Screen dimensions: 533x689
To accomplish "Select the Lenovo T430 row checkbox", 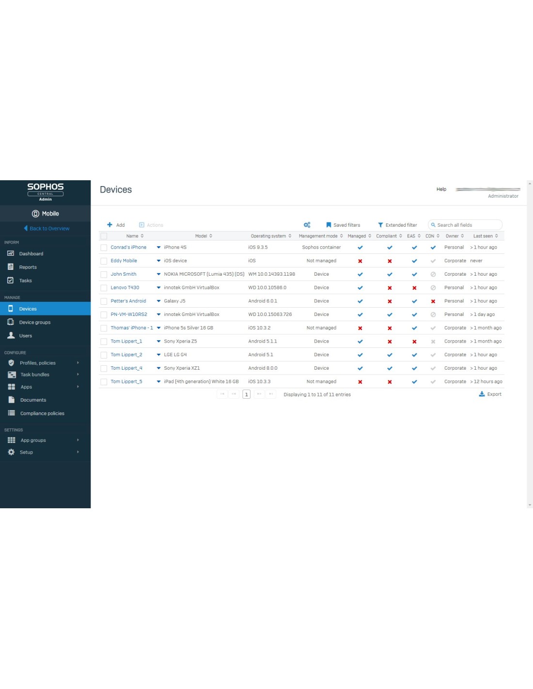I will [104, 288].
